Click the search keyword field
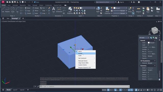This screenshot has height=92, width=163. (105, 2)
